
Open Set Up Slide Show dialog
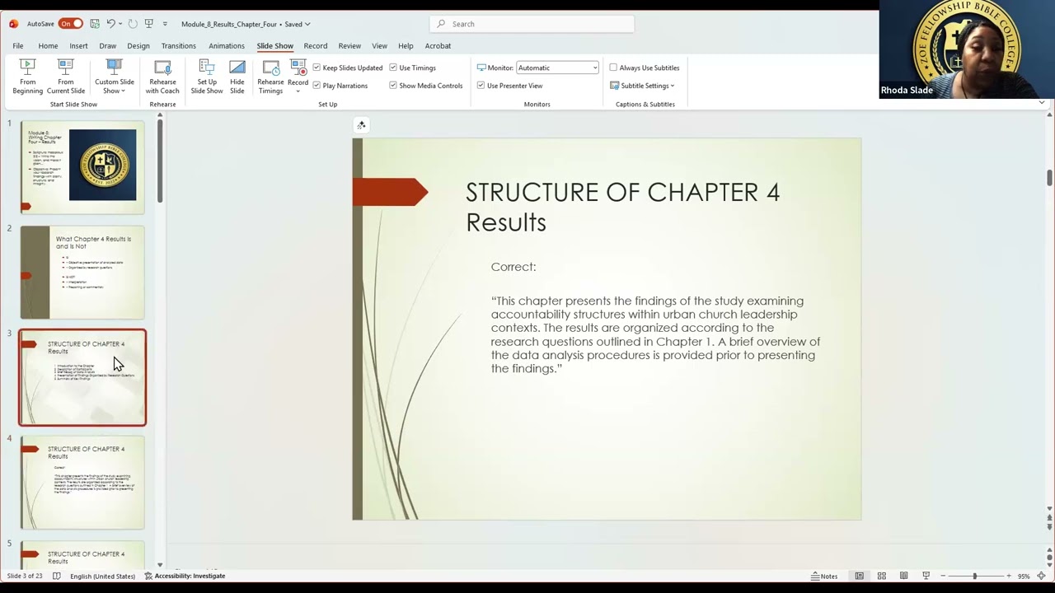point(207,77)
